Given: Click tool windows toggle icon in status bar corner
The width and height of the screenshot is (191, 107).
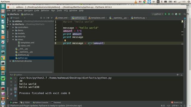Looking at the screenshot, I should (x=8, y=106).
